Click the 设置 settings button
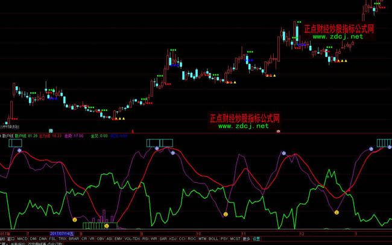 tap(256, 238)
